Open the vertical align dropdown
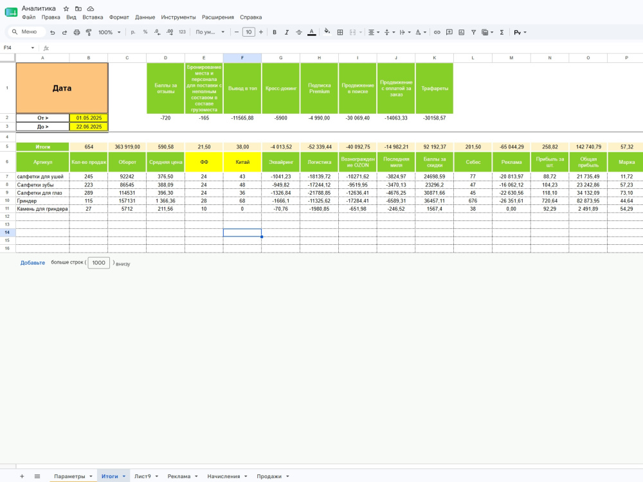Screen dimensions: 643x482 point(389,32)
